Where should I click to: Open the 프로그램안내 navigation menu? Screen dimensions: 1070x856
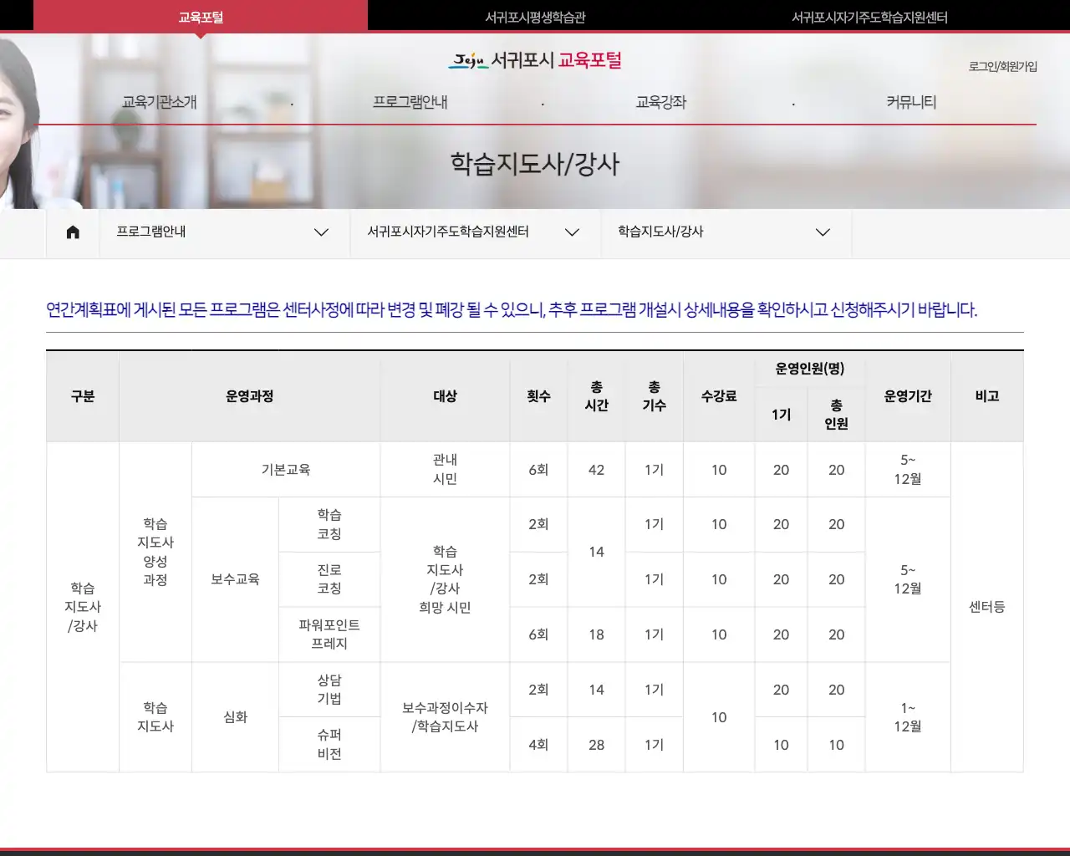coord(410,102)
